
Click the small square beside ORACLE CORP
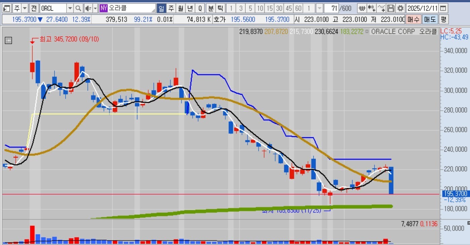tap(367, 32)
